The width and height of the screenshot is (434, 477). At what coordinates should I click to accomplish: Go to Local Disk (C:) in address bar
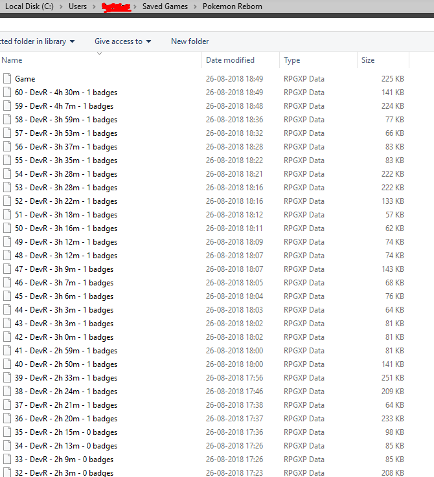29,6
